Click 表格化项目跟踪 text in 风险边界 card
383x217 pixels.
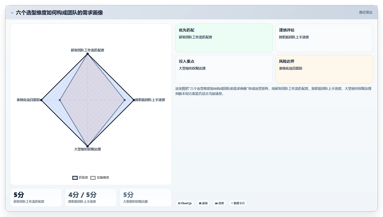coord(290,68)
